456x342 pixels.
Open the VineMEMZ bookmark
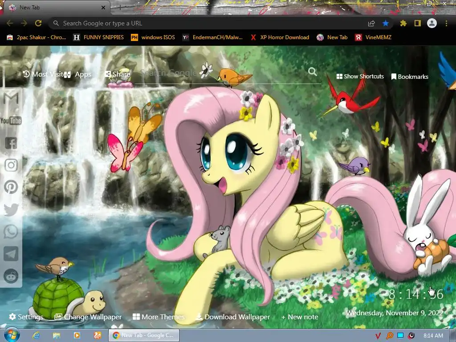(373, 37)
